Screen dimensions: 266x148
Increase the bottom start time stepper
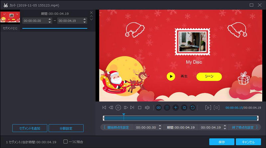(x=160, y=126)
